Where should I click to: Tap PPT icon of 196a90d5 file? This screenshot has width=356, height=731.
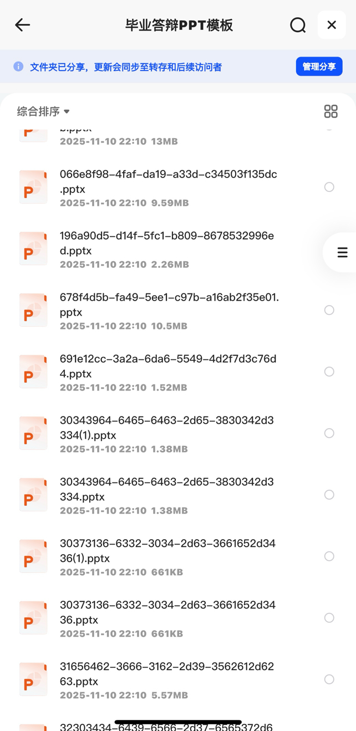click(33, 249)
